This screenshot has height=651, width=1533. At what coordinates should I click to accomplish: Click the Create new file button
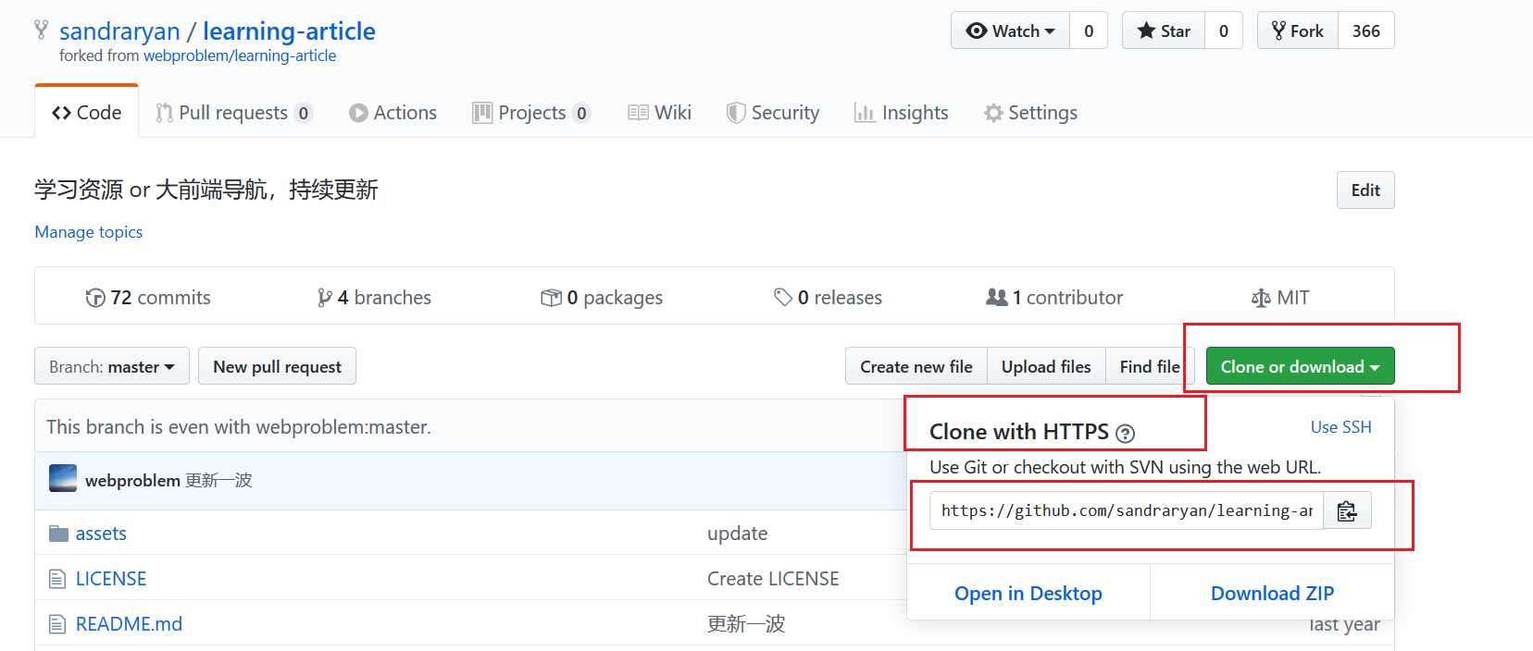916,366
